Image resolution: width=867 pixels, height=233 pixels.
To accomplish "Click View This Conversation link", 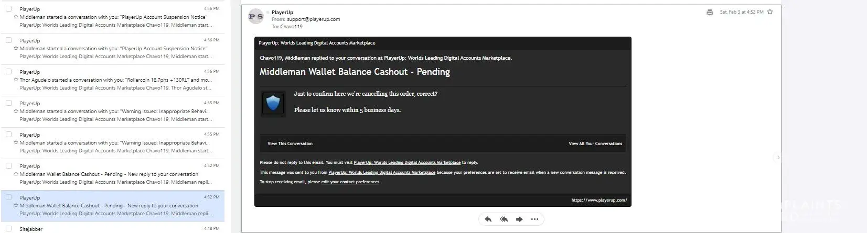I will pos(290,143).
